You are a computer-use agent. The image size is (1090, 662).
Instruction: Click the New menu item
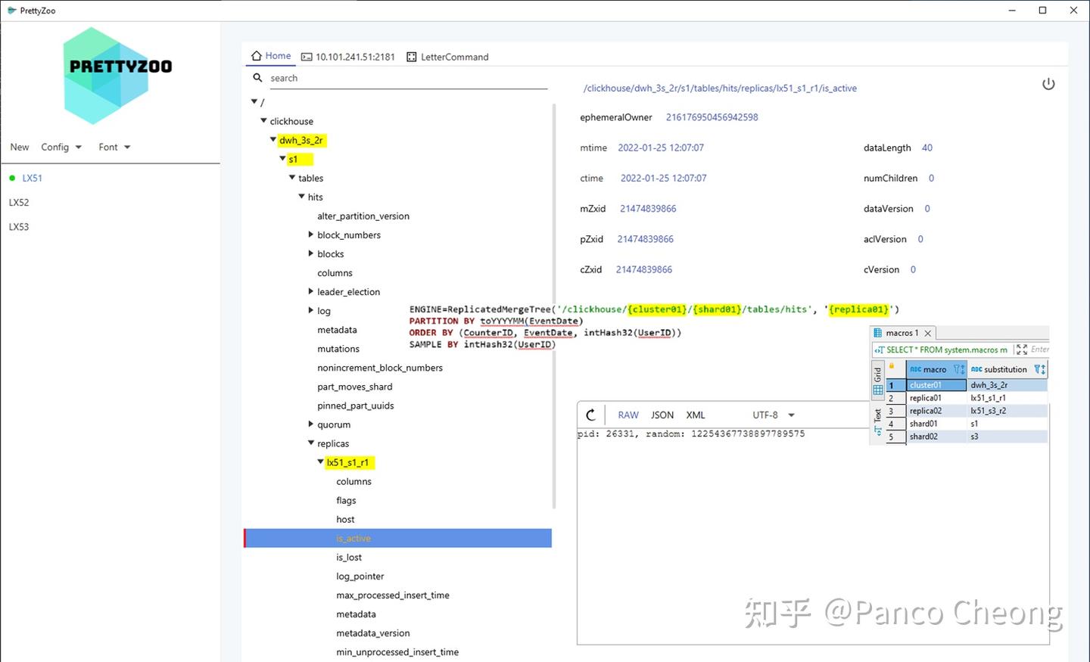tap(18, 146)
